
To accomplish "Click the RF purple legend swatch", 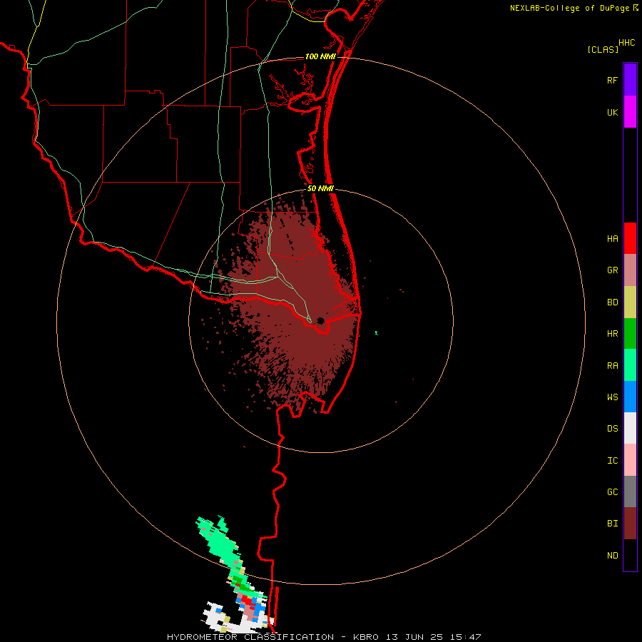I will coord(630,80).
